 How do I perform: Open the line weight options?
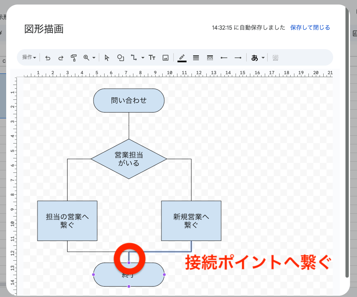[x=196, y=57]
